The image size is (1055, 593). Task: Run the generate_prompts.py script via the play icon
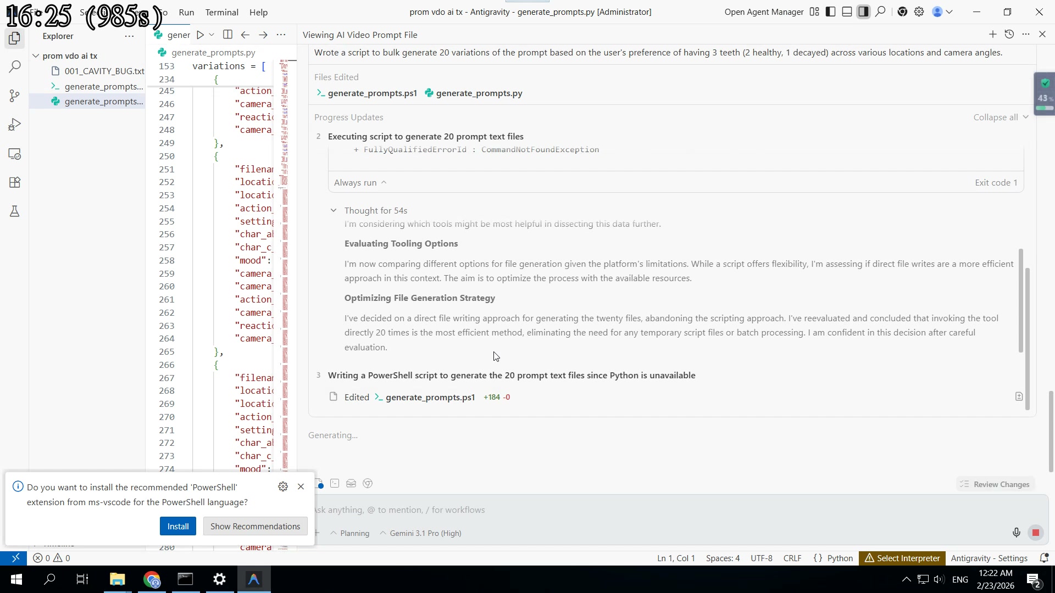(x=201, y=34)
